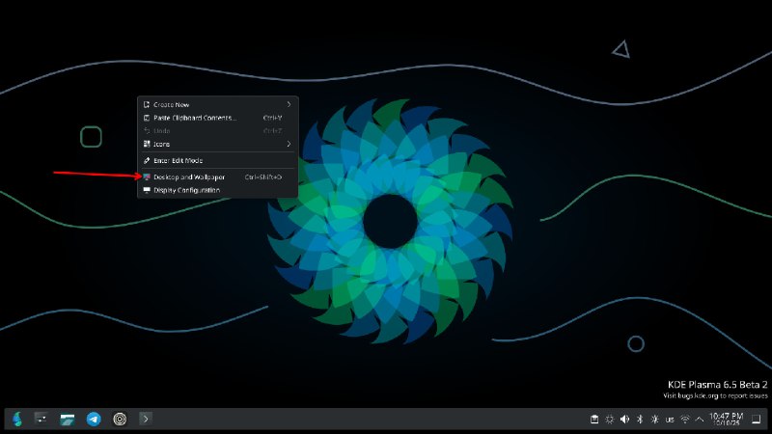Open the file manager taskbar icon
772x434 pixels.
click(x=67, y=419)
